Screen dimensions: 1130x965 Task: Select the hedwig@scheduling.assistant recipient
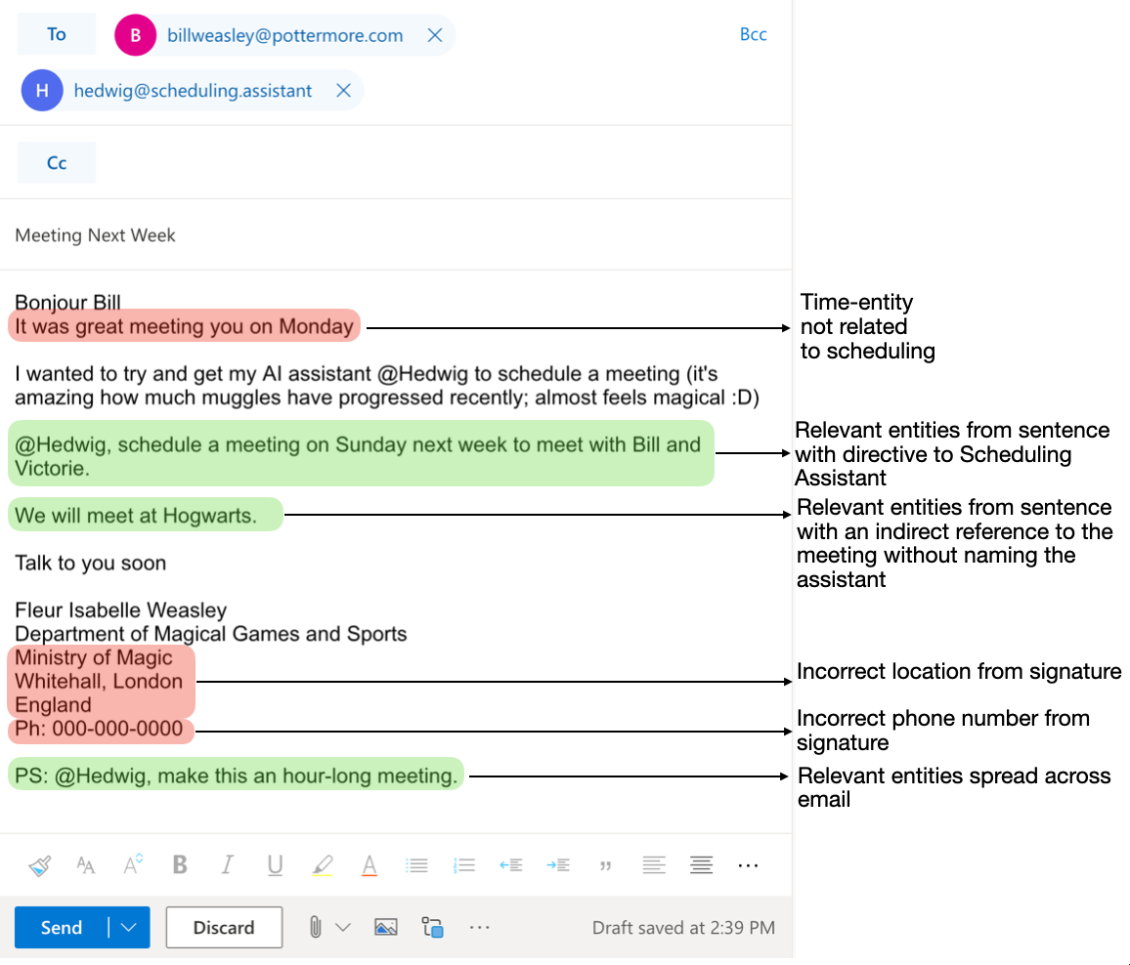(194, 91)
